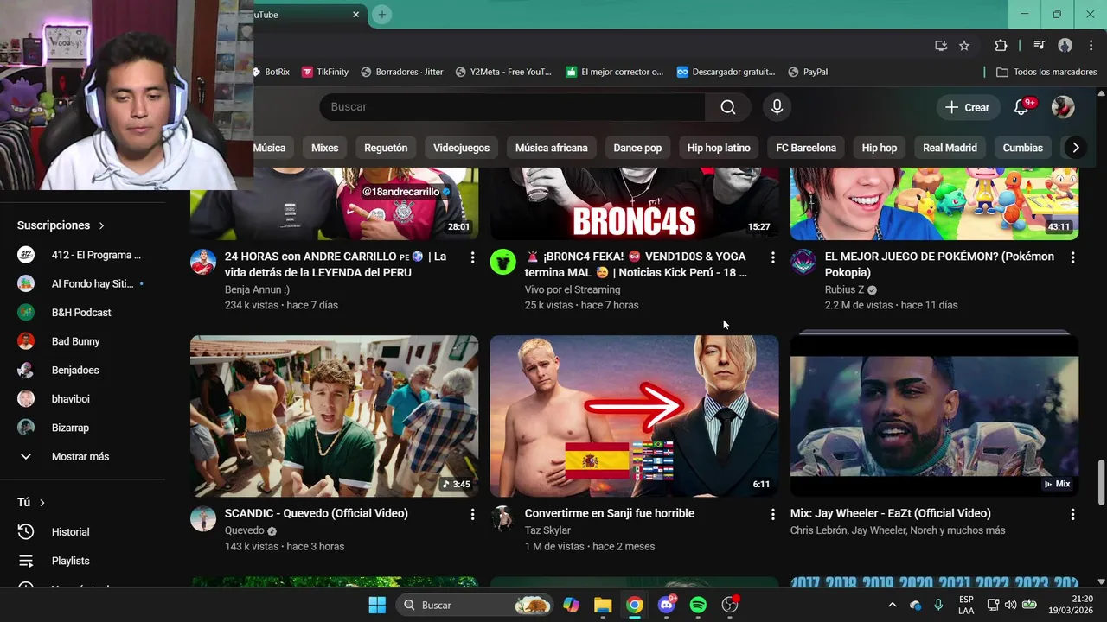Open more options for Jay Wheeler mix

(1072, 514)
